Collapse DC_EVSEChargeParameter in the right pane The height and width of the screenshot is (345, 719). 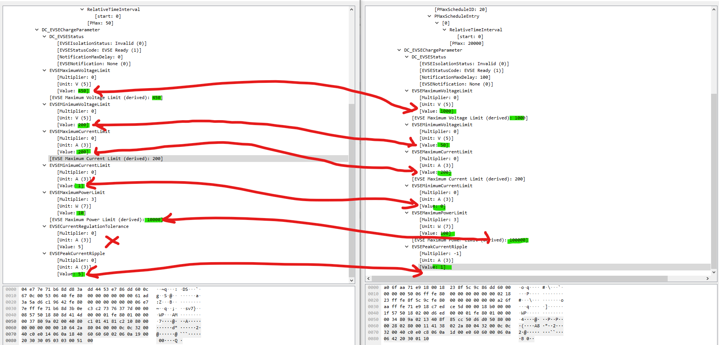[x=399, y=50]
